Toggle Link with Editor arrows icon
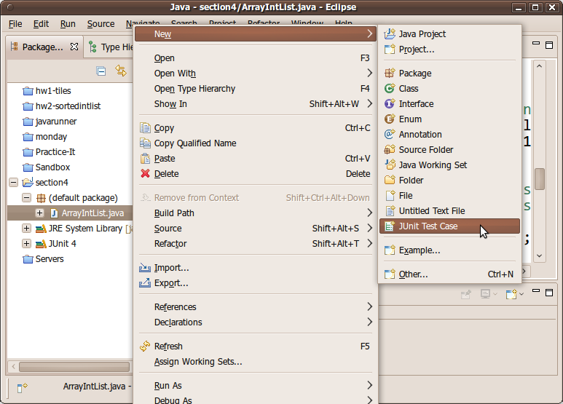 pos(121,71)
